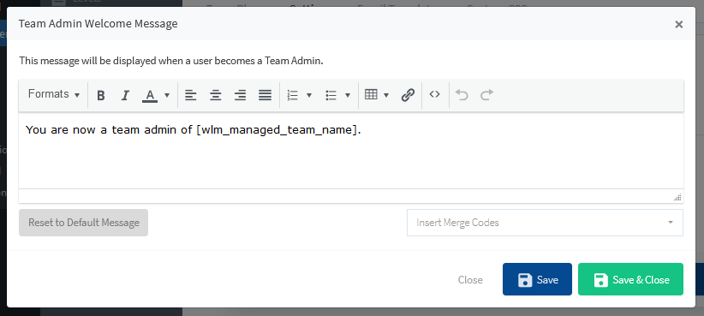Open Insert Merge Codes dropdown
This screenshot has width=704, height=316.
[x=545, y=223]
